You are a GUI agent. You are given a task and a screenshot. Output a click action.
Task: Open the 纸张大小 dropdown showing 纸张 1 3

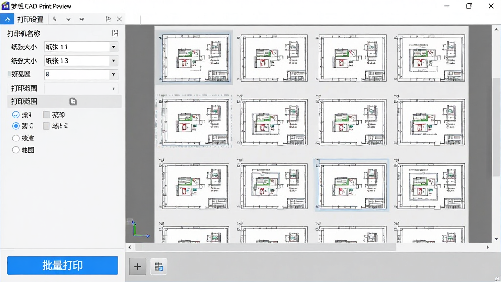click(x=81, y=61)
